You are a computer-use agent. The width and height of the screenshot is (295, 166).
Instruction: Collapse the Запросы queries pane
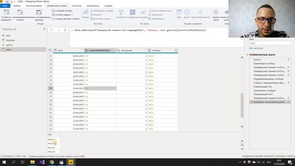coord(44,29)
